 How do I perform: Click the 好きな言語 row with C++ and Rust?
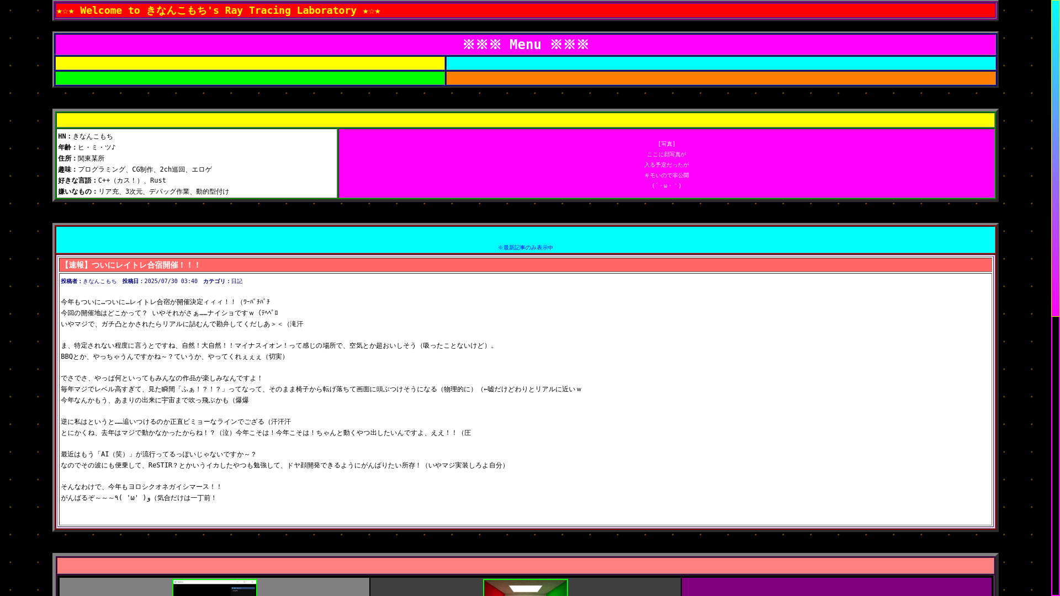coord(112,180)
